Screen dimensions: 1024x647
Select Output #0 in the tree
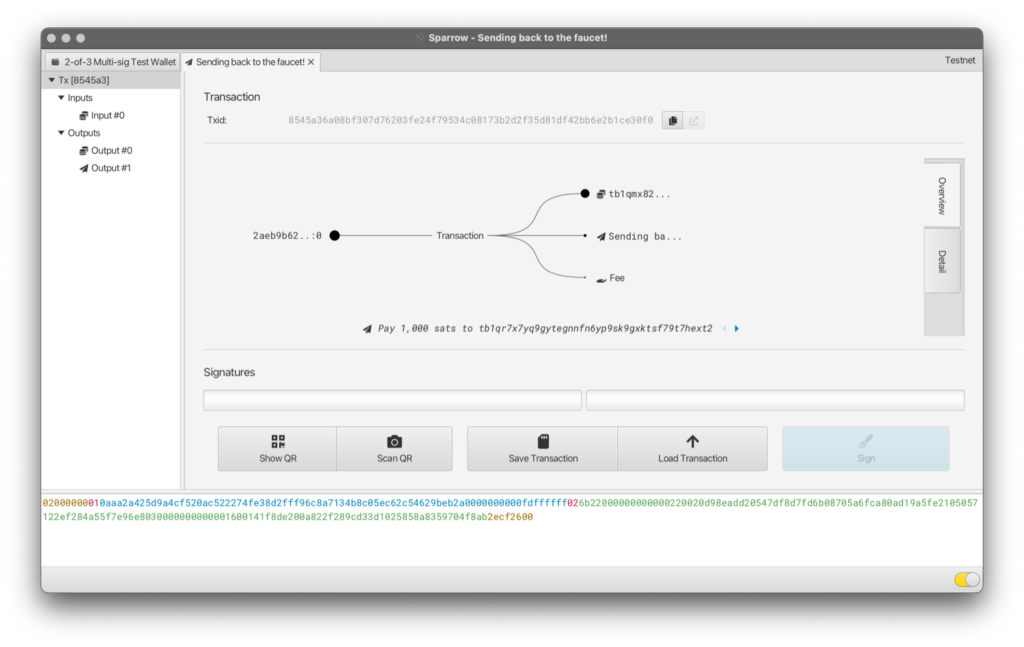pyautogui.click(x=112, y=151)
